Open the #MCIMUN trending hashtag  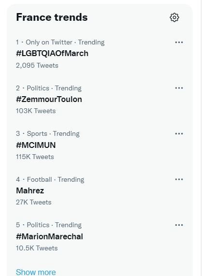click(36, 145)
